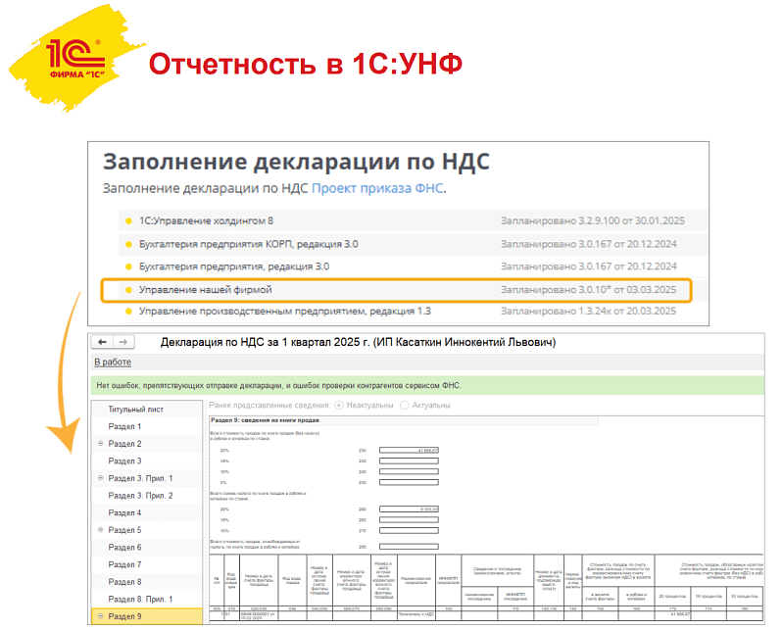Image resolution: width=783 pixels, height=630 pixels.
Task: Select Бухгалтерия предприятия КОРП, редакция 3.0 row
Action: pyautogui.click(x=413, y=244)
